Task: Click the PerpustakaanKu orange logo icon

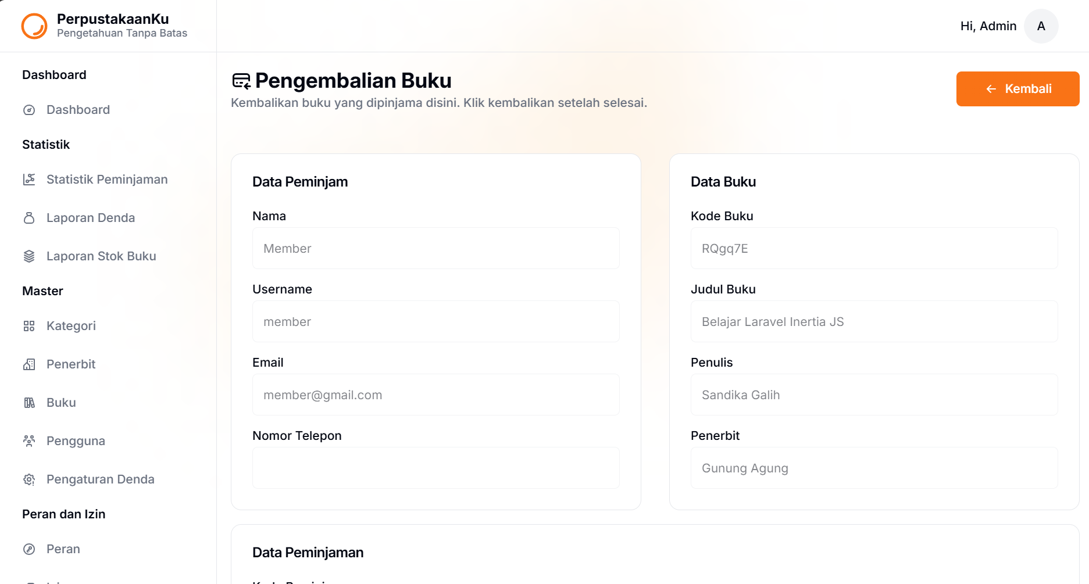Action: point(34,26)
